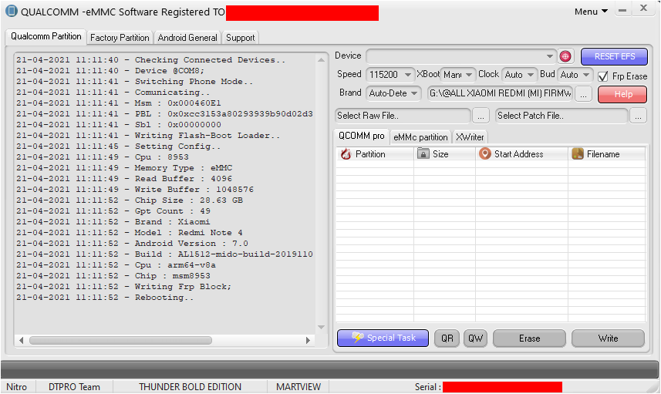Click 'Nitro' in status bar

coord(16,387)
